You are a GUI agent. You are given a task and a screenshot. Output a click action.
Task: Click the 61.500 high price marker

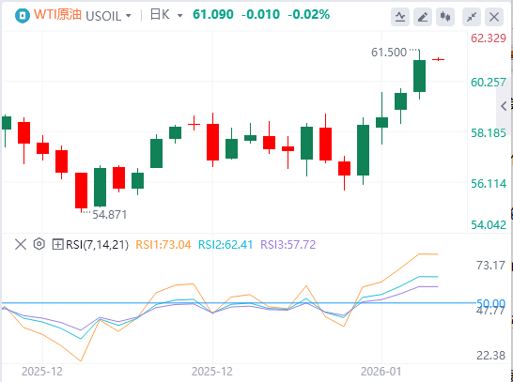pos(389,53)
